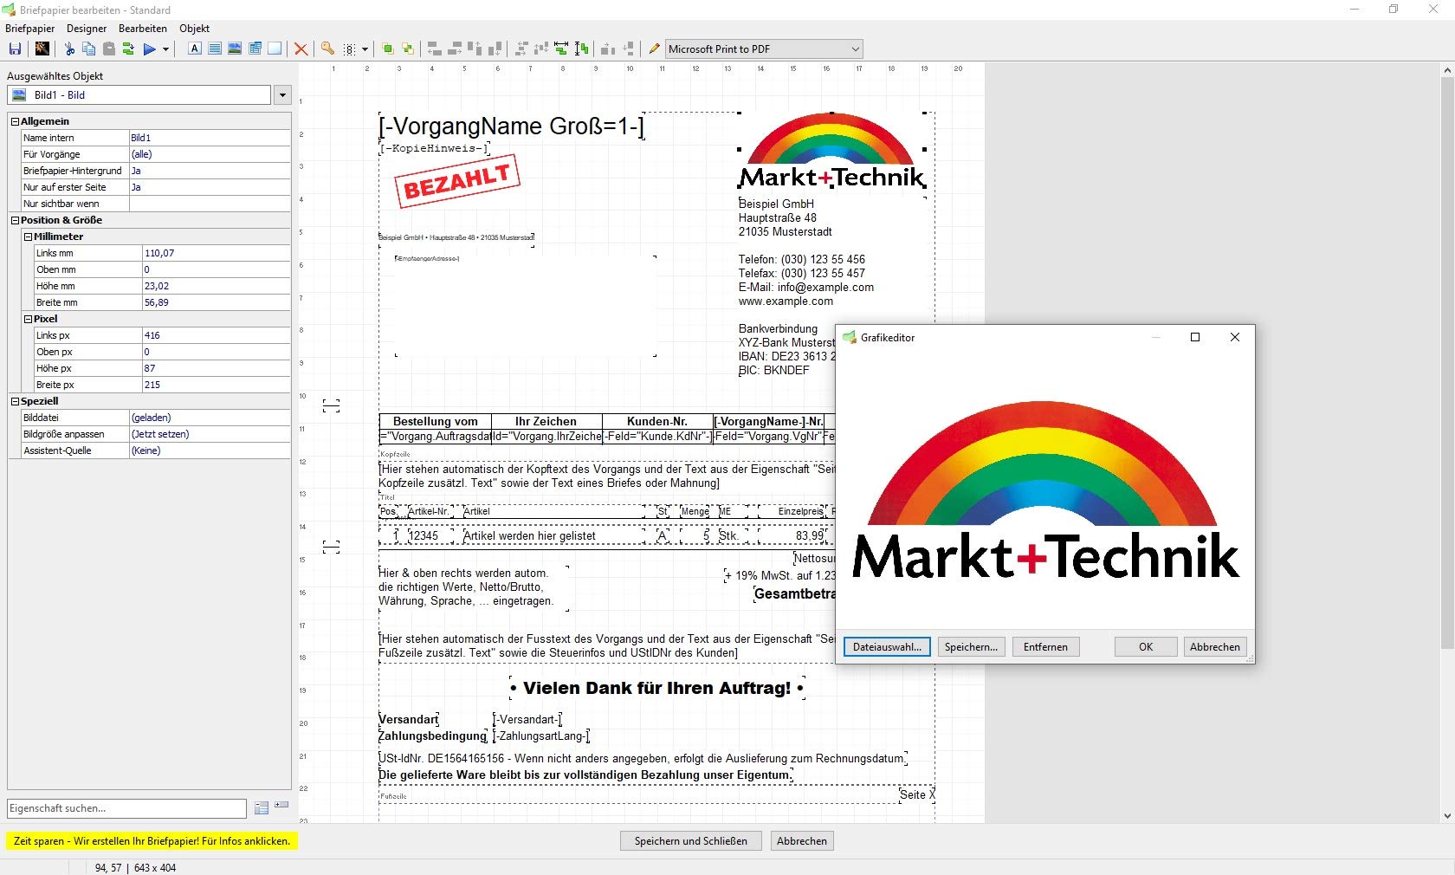Click the same-height alignment icon
This screenshot has height=875, width=1455.
(x=582, y=49)
